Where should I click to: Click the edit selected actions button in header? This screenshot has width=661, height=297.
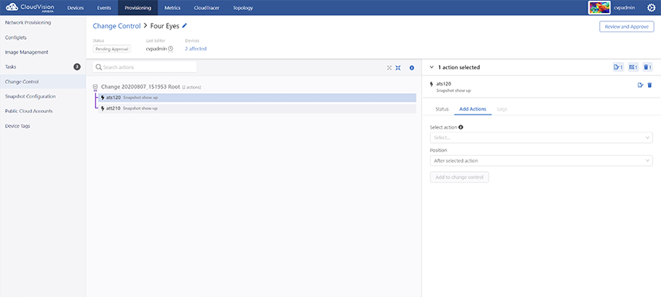(x=618, y=67)
